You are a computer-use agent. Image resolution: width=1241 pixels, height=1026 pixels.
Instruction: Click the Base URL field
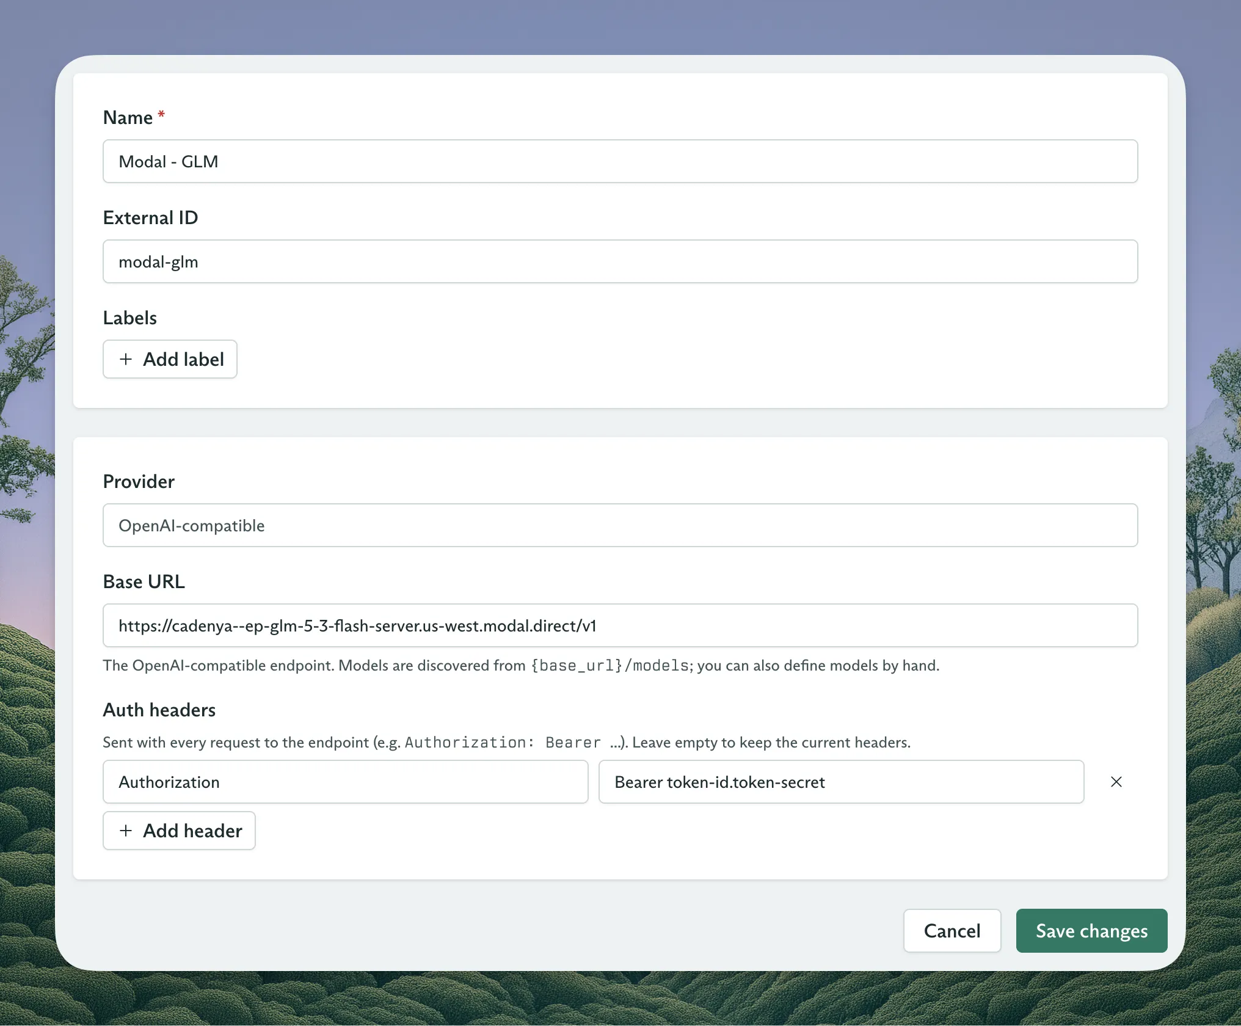pyautogui.click(x=620, y=625)
